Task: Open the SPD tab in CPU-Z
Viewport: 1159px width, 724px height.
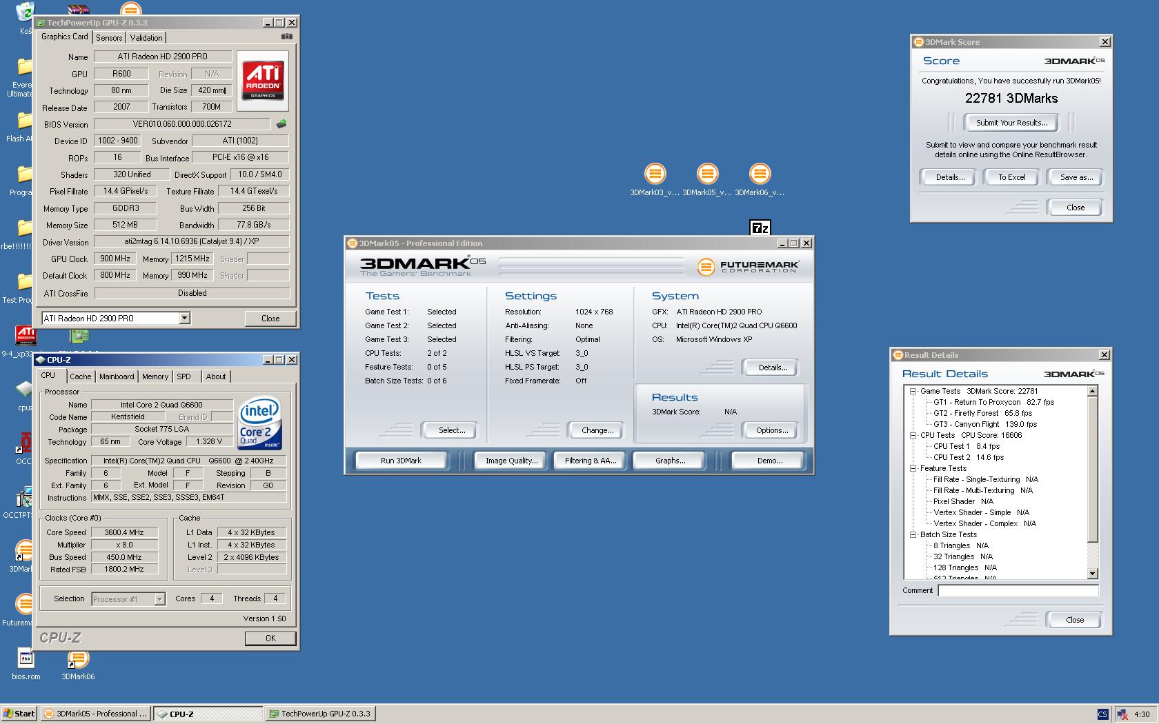Action: coord(184,376)
